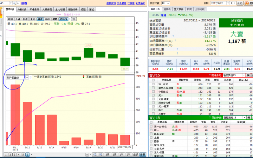Click right scroll arrow of chart scrollbar
The height and width of the screenshot is (158, 253).
pos(90,154)
